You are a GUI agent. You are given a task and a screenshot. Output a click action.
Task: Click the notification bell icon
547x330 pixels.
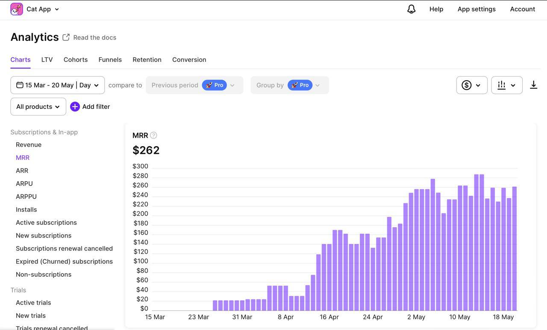(411, 9)
